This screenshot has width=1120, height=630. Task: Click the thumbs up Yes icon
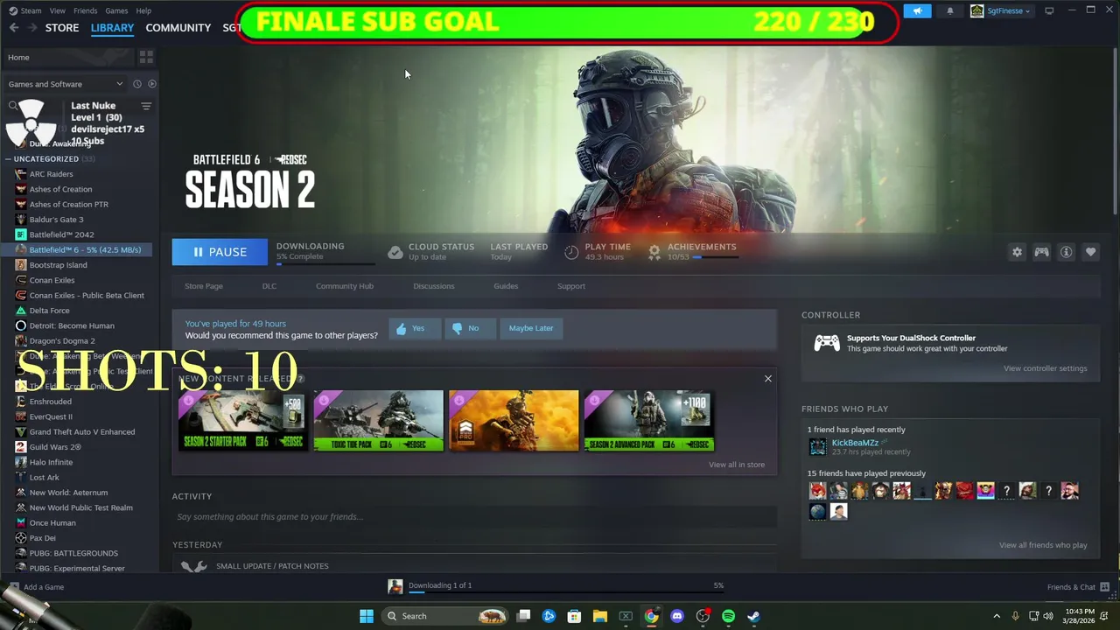click(x=401, y=328)
